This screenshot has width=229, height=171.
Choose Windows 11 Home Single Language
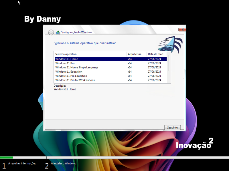[111, 67]
